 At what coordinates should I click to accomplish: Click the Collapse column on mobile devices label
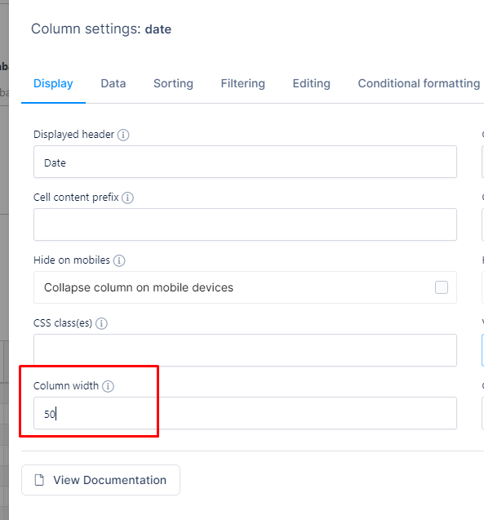pyautogui.click(x=139, y=287)
